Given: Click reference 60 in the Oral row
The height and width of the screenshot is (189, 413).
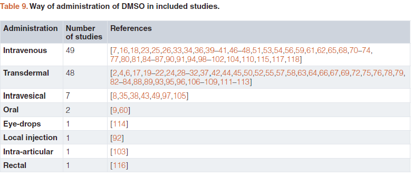Looking at the screenshot, I should (123, 110).
